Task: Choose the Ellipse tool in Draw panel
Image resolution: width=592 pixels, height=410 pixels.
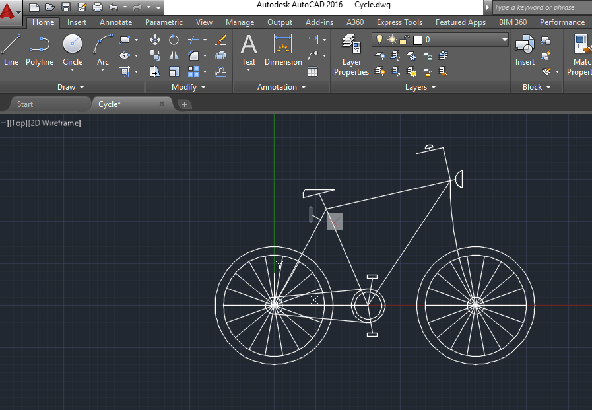Action: click(125, 55)
